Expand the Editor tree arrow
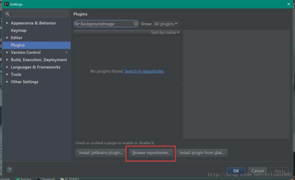Viewport: 295px width, 180px height. tap(7, 38)
